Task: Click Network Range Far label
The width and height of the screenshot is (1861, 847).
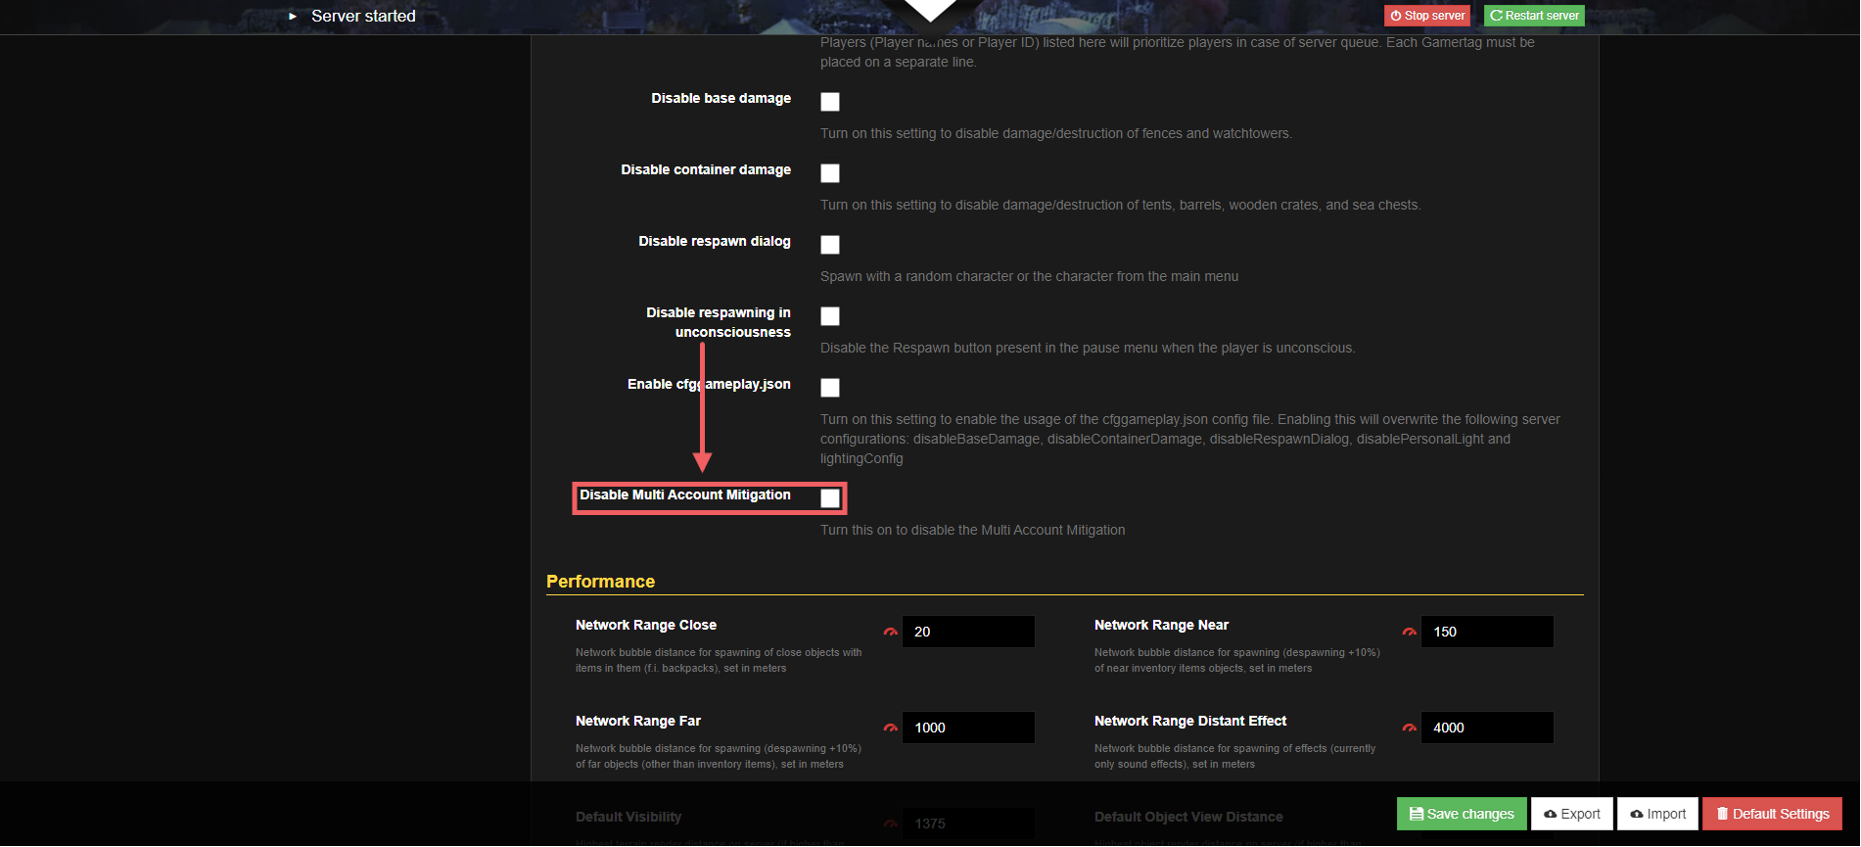Action: (x=638, y=721)
